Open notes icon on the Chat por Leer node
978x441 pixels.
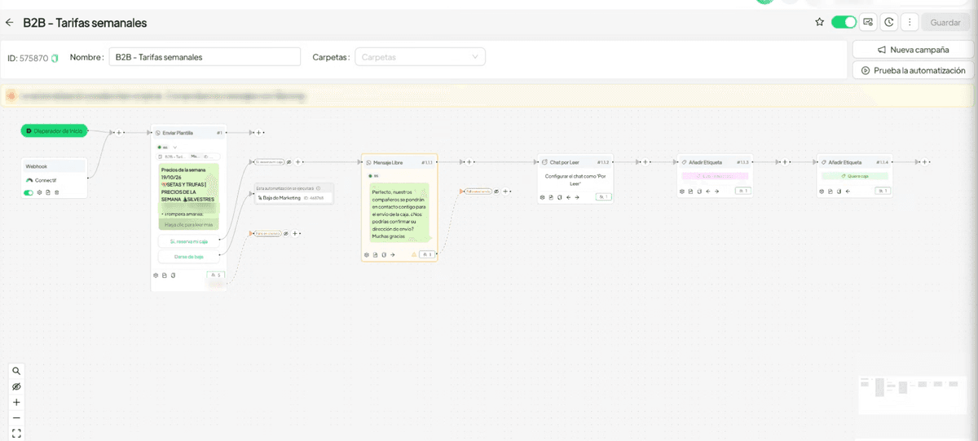pos(551,197)
